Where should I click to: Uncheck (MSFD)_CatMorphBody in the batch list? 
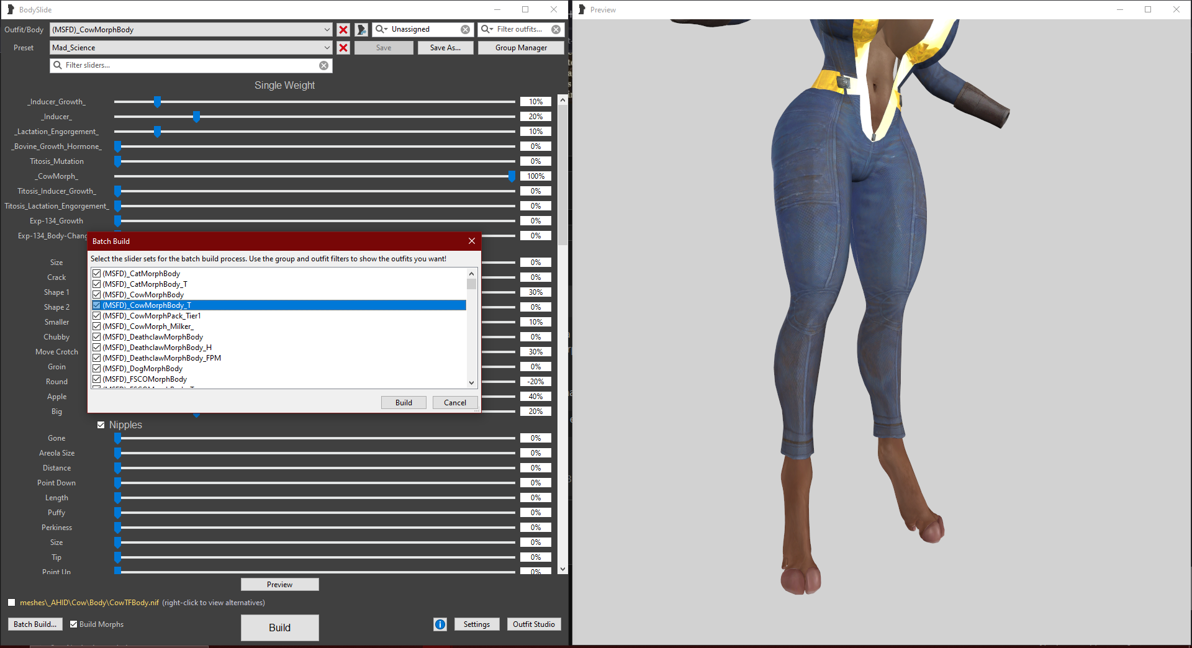[96, 273]
